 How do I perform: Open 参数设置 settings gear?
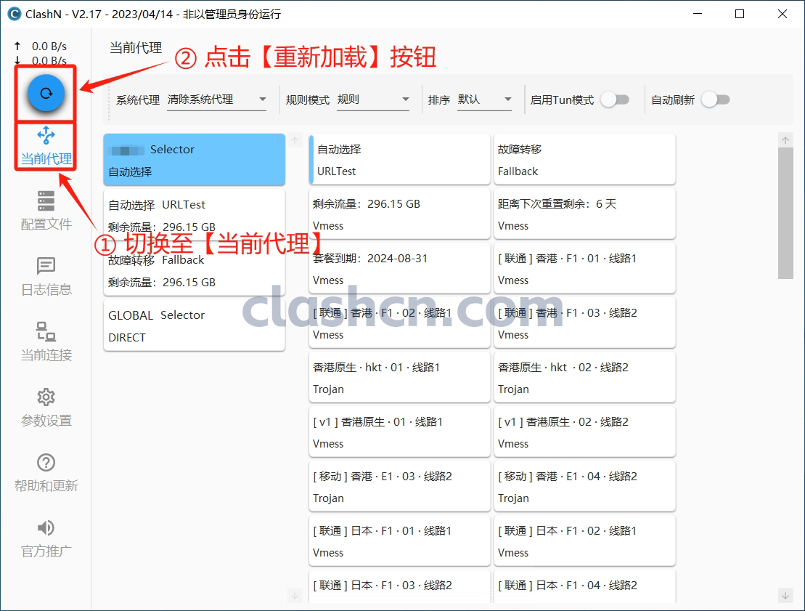[46, 408]
